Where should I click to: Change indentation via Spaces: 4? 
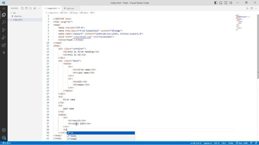(x=208, y=143)
